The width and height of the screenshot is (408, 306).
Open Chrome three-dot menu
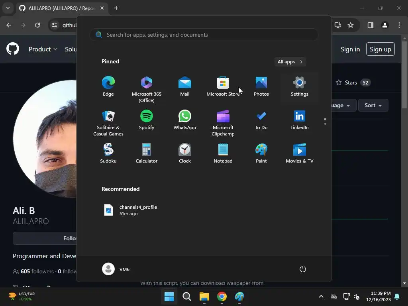[x=399, y=25]
